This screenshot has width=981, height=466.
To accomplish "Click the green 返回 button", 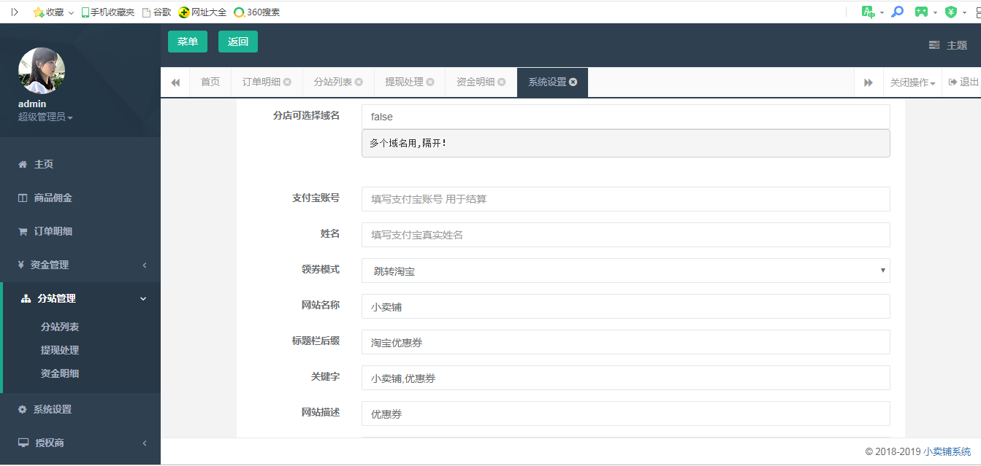I will pos(238,42).
